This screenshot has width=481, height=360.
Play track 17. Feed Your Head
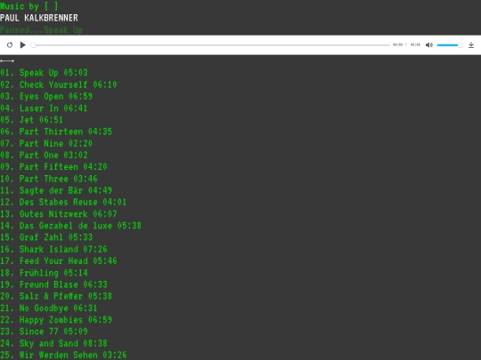point(58,260)
